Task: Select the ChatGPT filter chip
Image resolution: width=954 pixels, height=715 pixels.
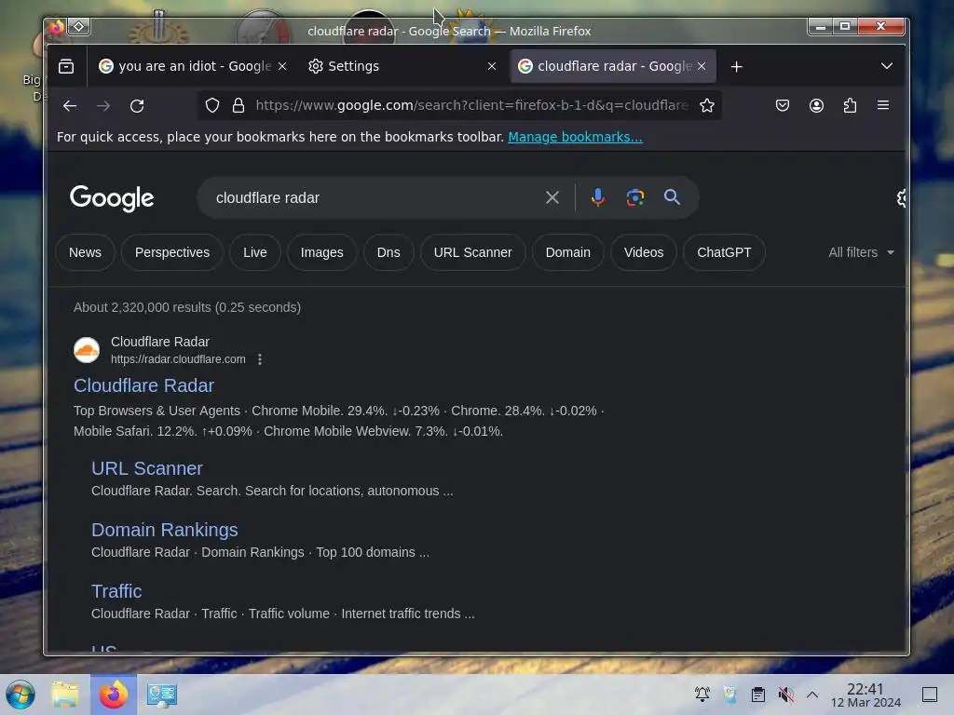Action: (724, 252)
